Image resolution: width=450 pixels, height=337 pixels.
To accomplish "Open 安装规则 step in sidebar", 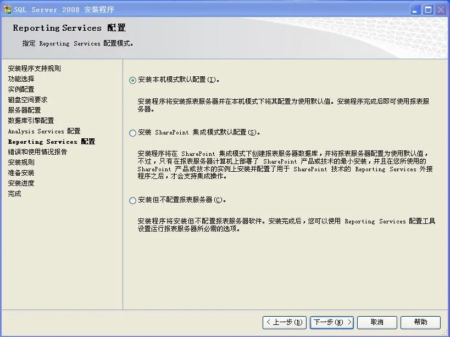I will pyautogui.click(x=21, y=162).
